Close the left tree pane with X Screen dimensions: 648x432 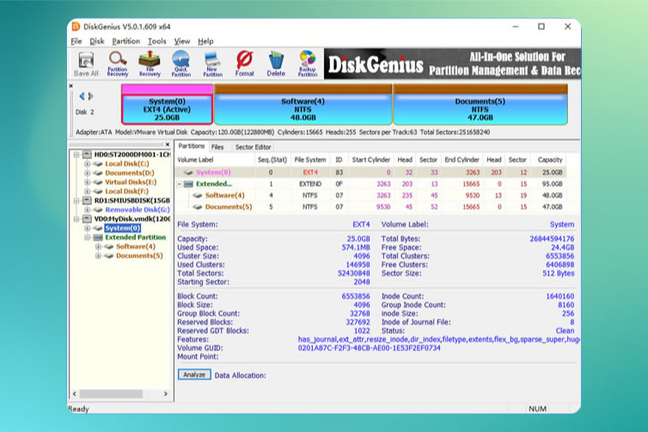pos(168,144)
